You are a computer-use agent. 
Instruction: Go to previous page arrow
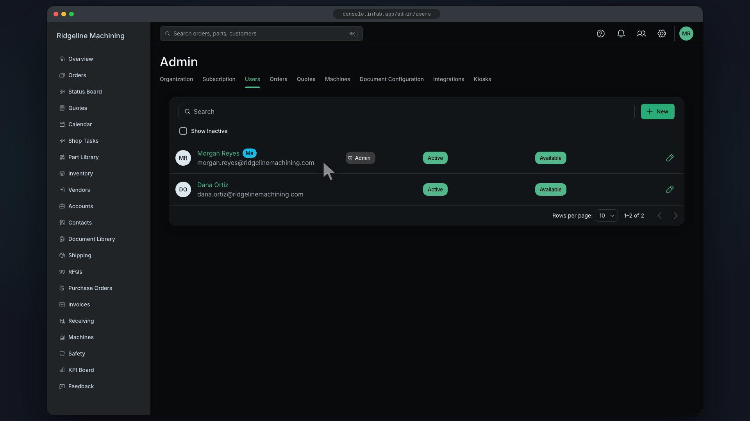pos(659,216)
